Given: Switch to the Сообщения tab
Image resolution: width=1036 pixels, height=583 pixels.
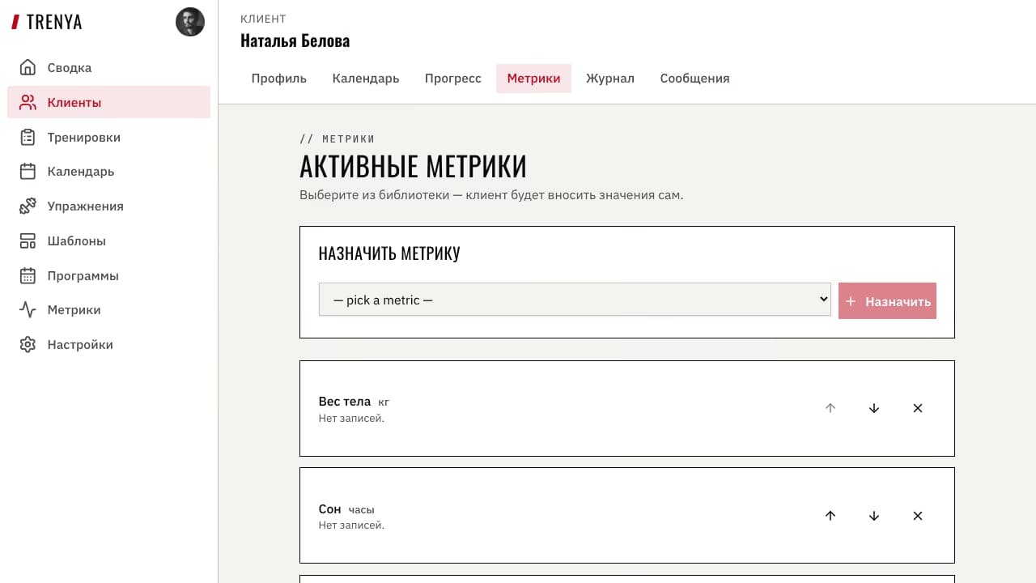Looking at the screenshot, I should 694,79.
